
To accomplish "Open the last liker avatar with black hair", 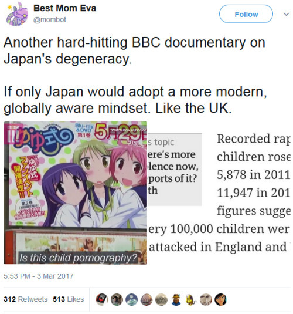I will point(220,299).
